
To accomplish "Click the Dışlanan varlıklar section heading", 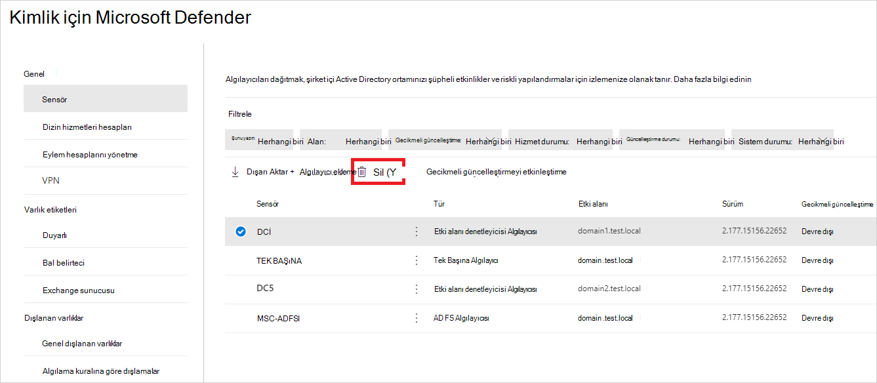I will click(x=53, y=318).
